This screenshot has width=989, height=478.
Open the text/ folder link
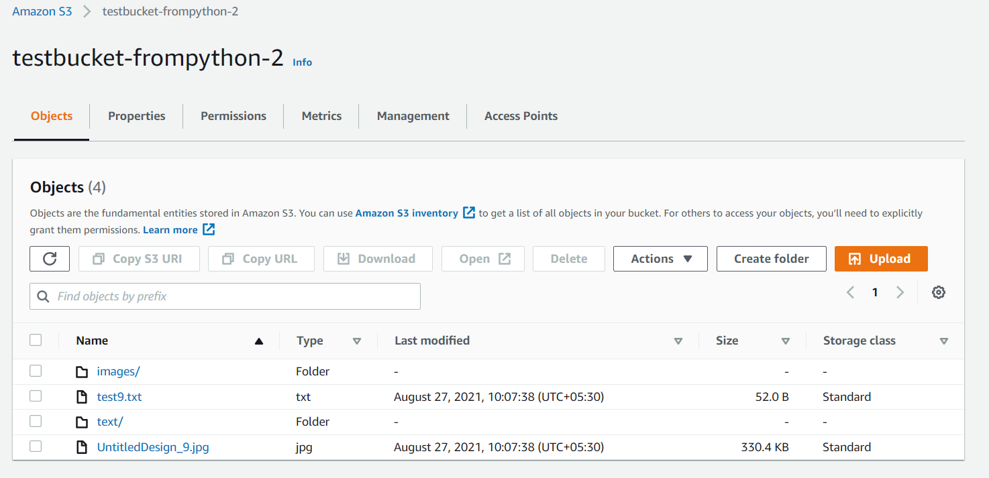(x=110, y=421)
